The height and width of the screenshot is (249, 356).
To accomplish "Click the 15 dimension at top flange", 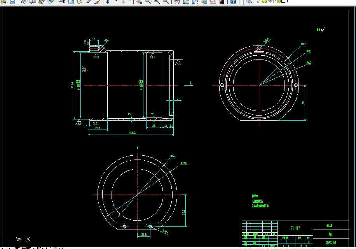I will pos(94,39).
